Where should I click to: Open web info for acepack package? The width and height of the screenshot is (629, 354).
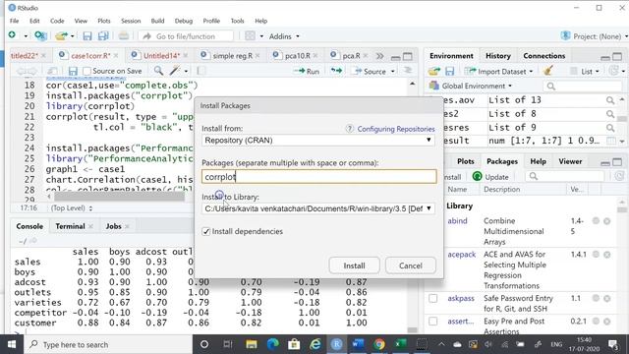coord(596,254)
